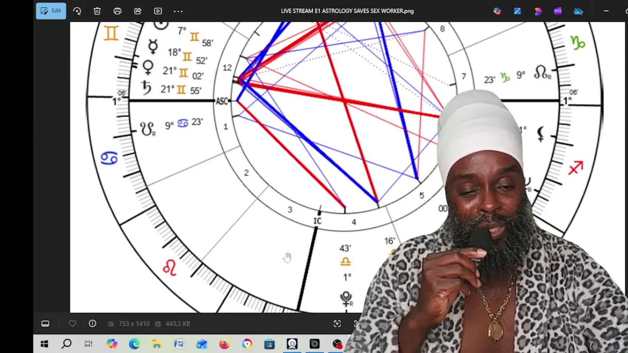Click the Mercury symbol at 18° Gemini
Viewport: 628px width, 353px height.
tap(153, 47)
